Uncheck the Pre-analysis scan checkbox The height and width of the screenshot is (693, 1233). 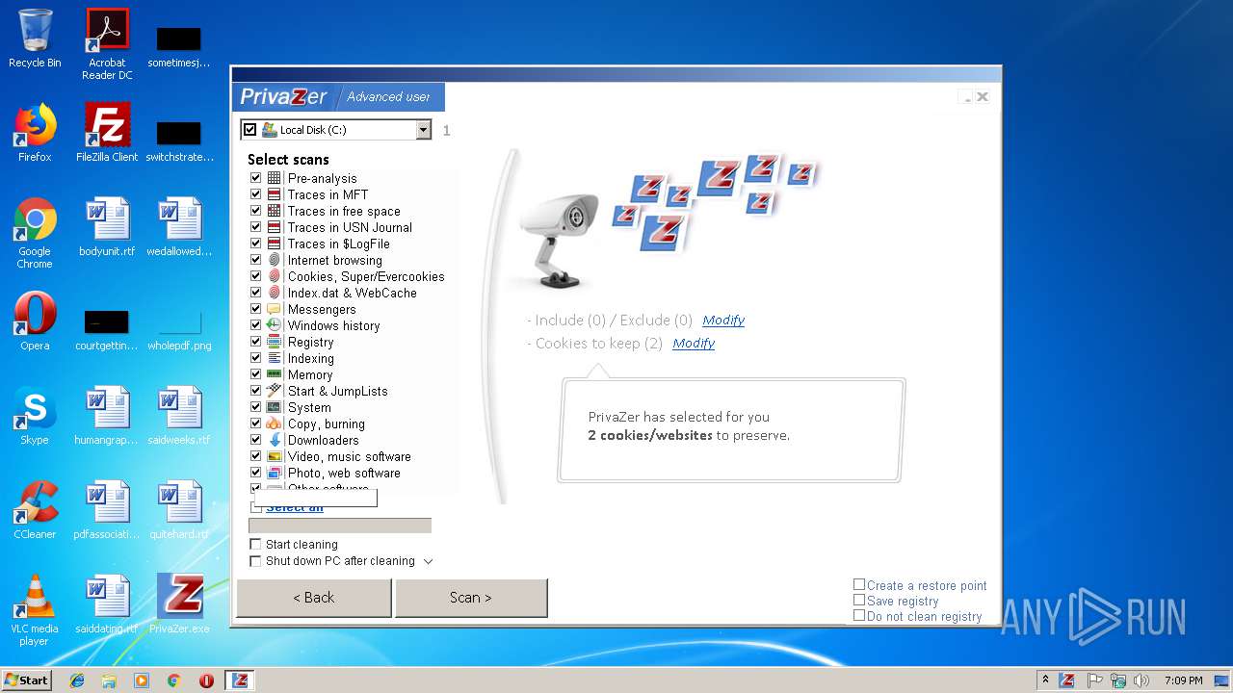coord(256,178)
